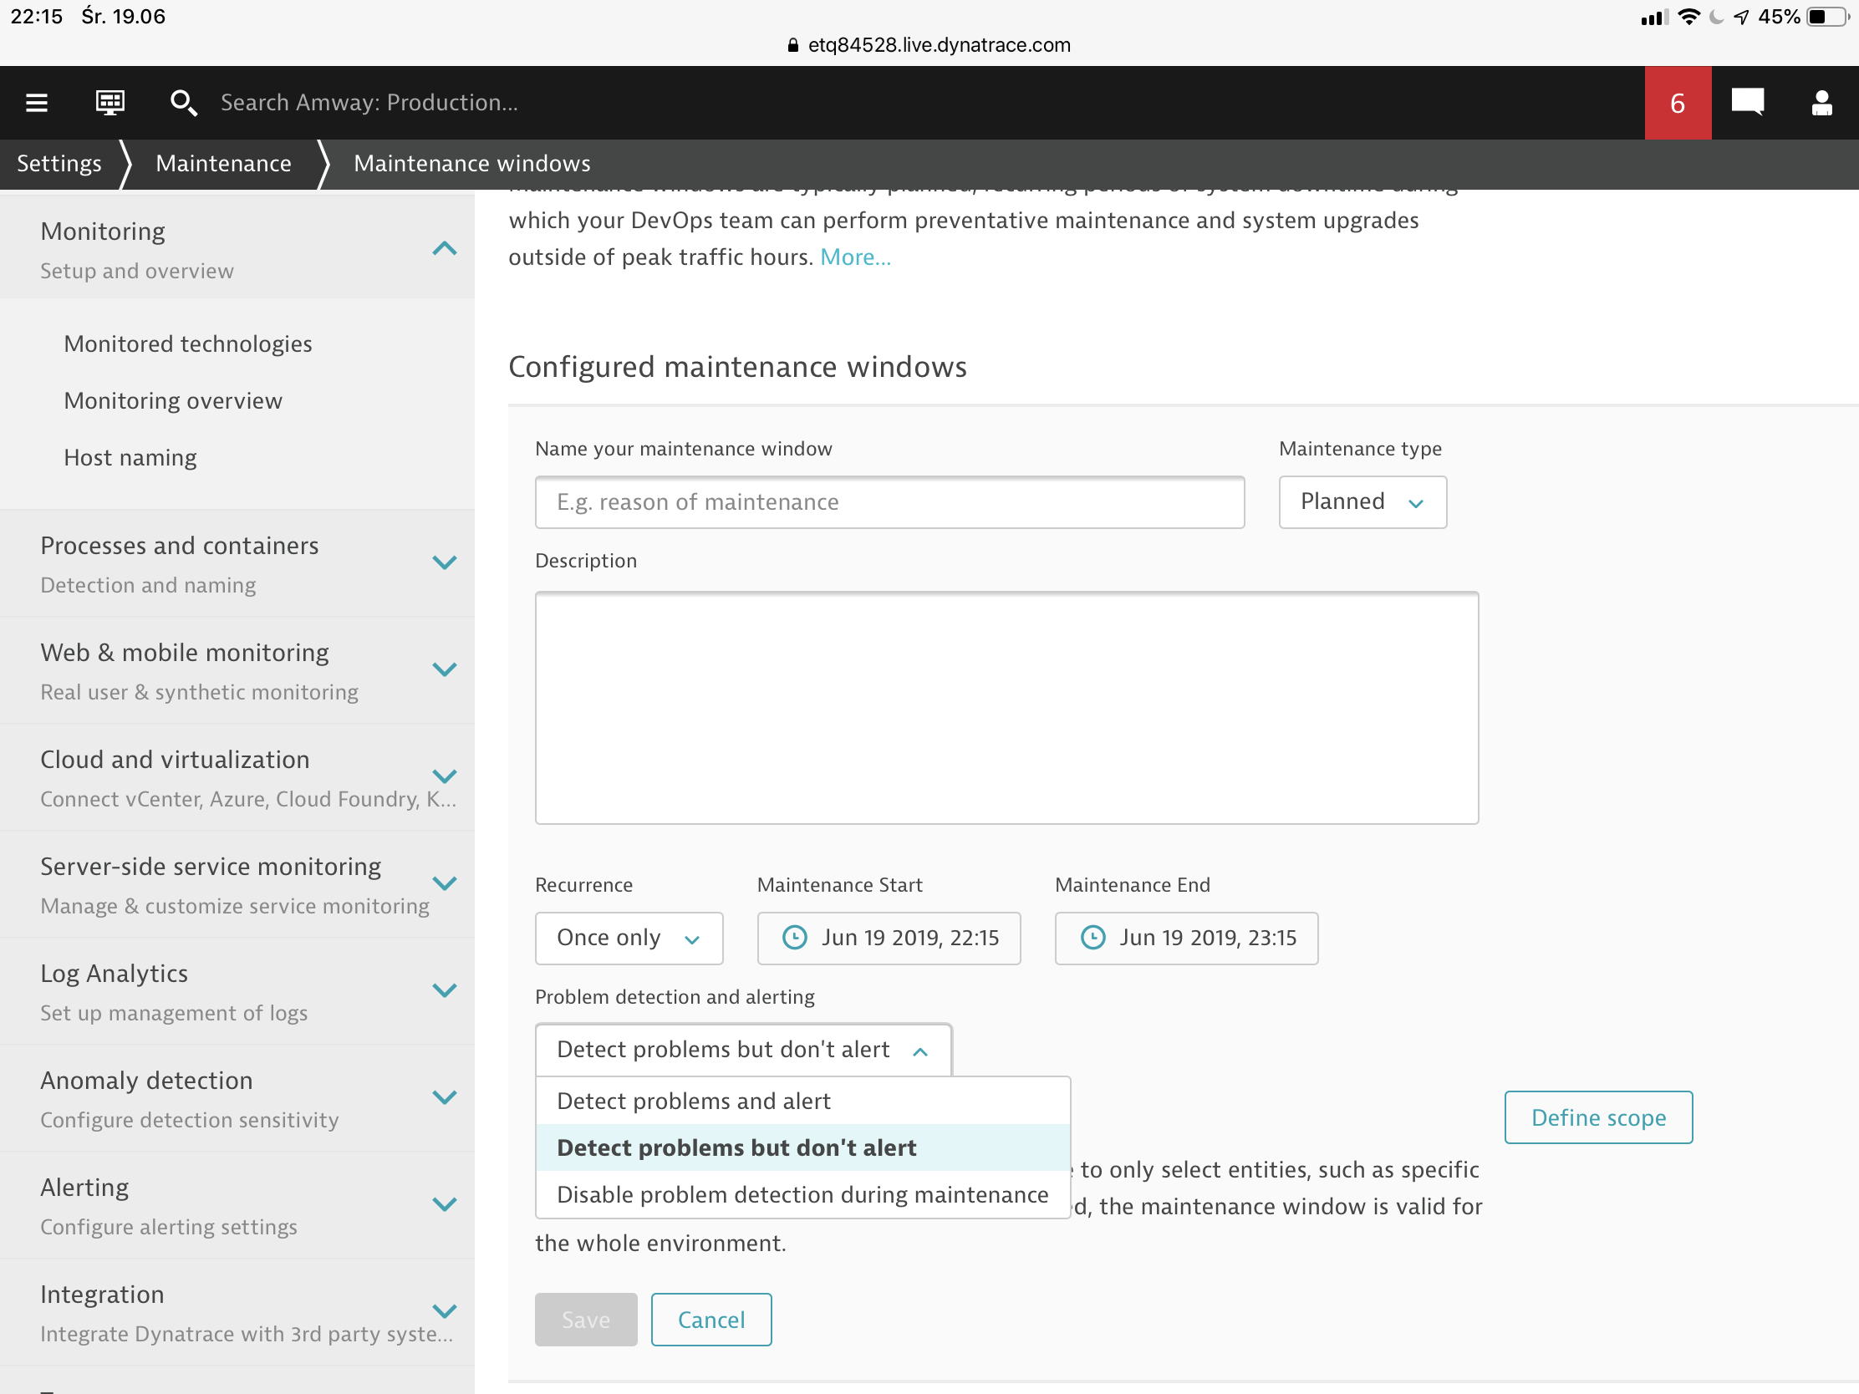Click the search magnifier icon
Image resolution: width=1859 pixels, height=1394 pixels.
pyautogui.click(x=183, y=103)
